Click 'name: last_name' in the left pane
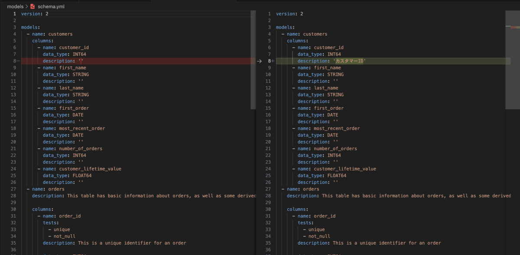The image size is (520, 255). (x=63, y=88)
